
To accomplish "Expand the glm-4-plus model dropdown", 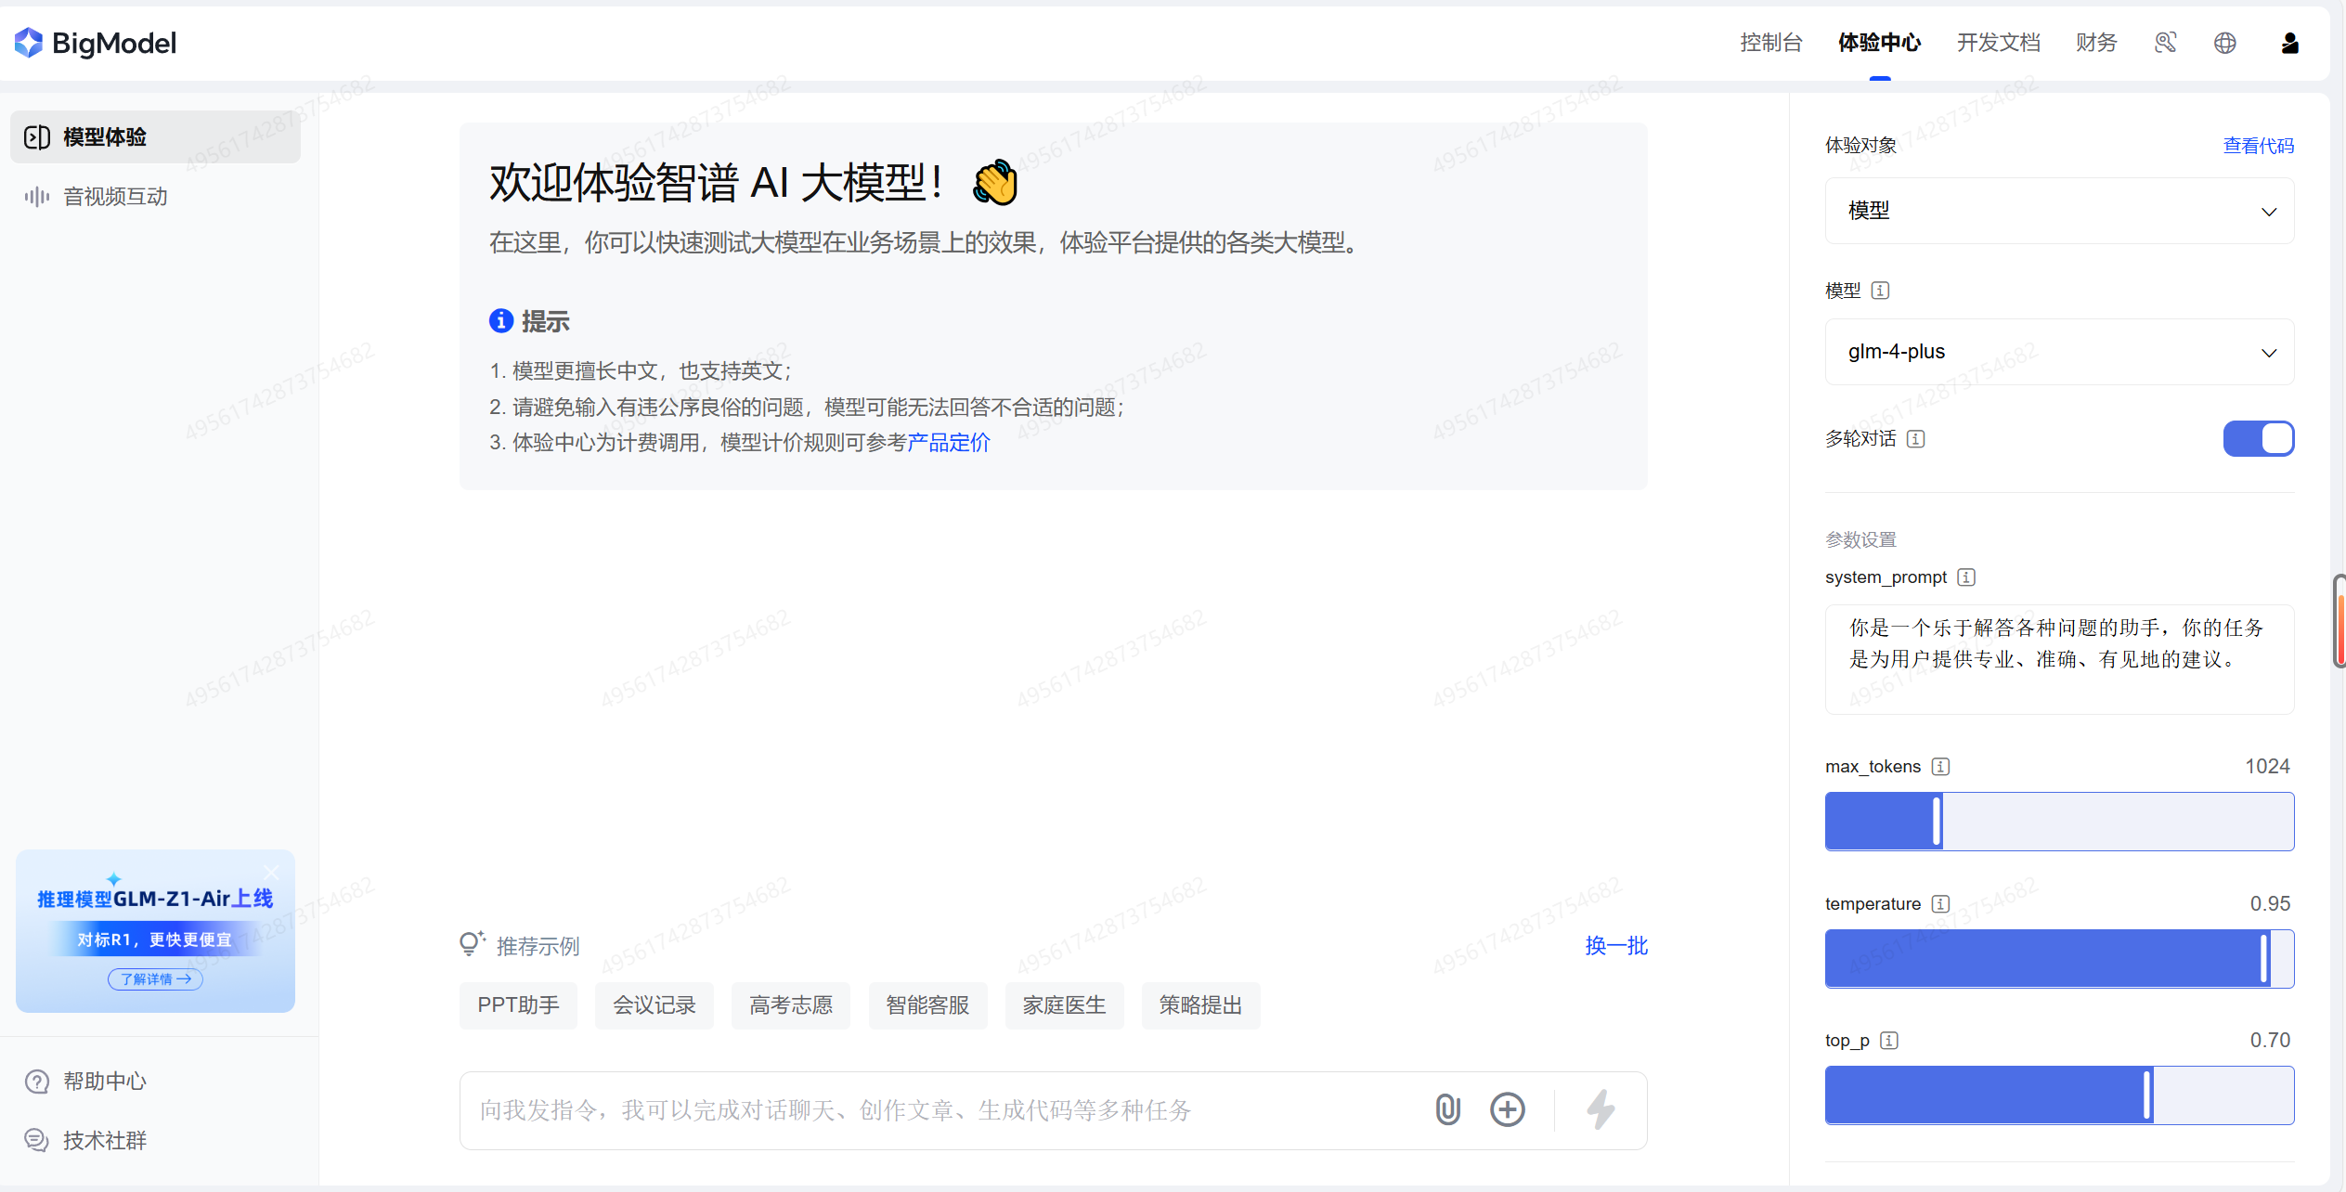I will tap(2058, 352).
